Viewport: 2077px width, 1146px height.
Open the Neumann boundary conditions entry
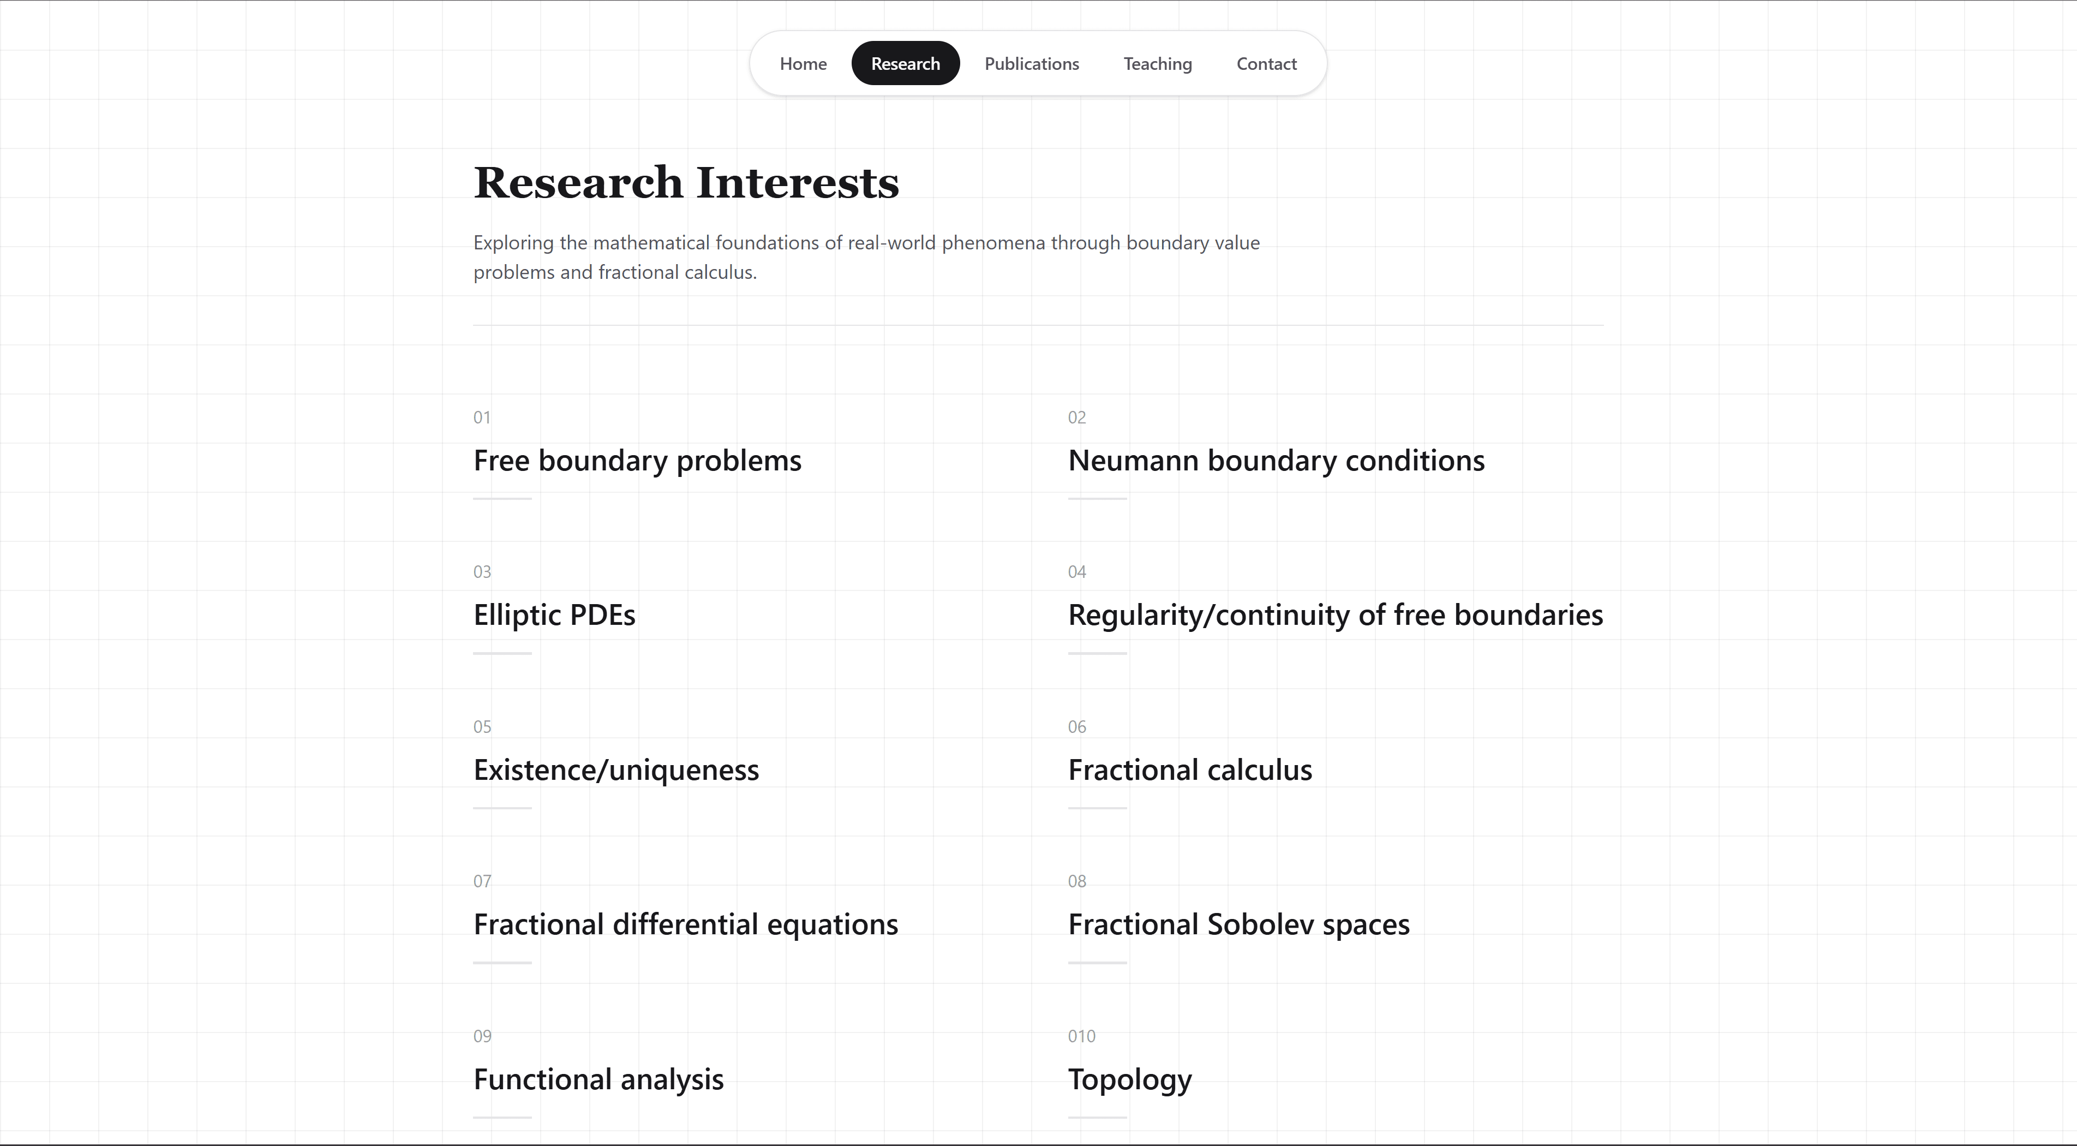1276,461
